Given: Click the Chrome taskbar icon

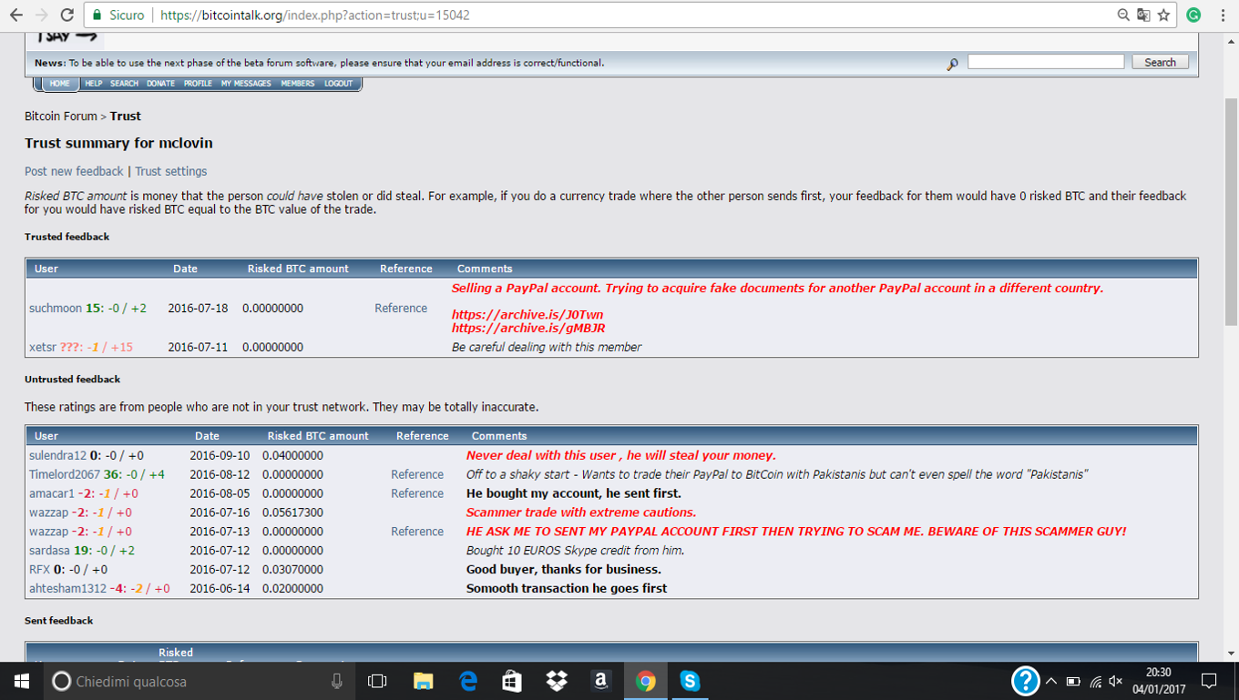Looking at the screenshot, I should click(x=645, y=681).
